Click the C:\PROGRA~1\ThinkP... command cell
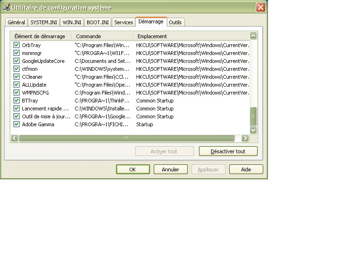Image resolution: width=363 pixels, height=265 pixels. pyautogui.click(x=102, y=101)
